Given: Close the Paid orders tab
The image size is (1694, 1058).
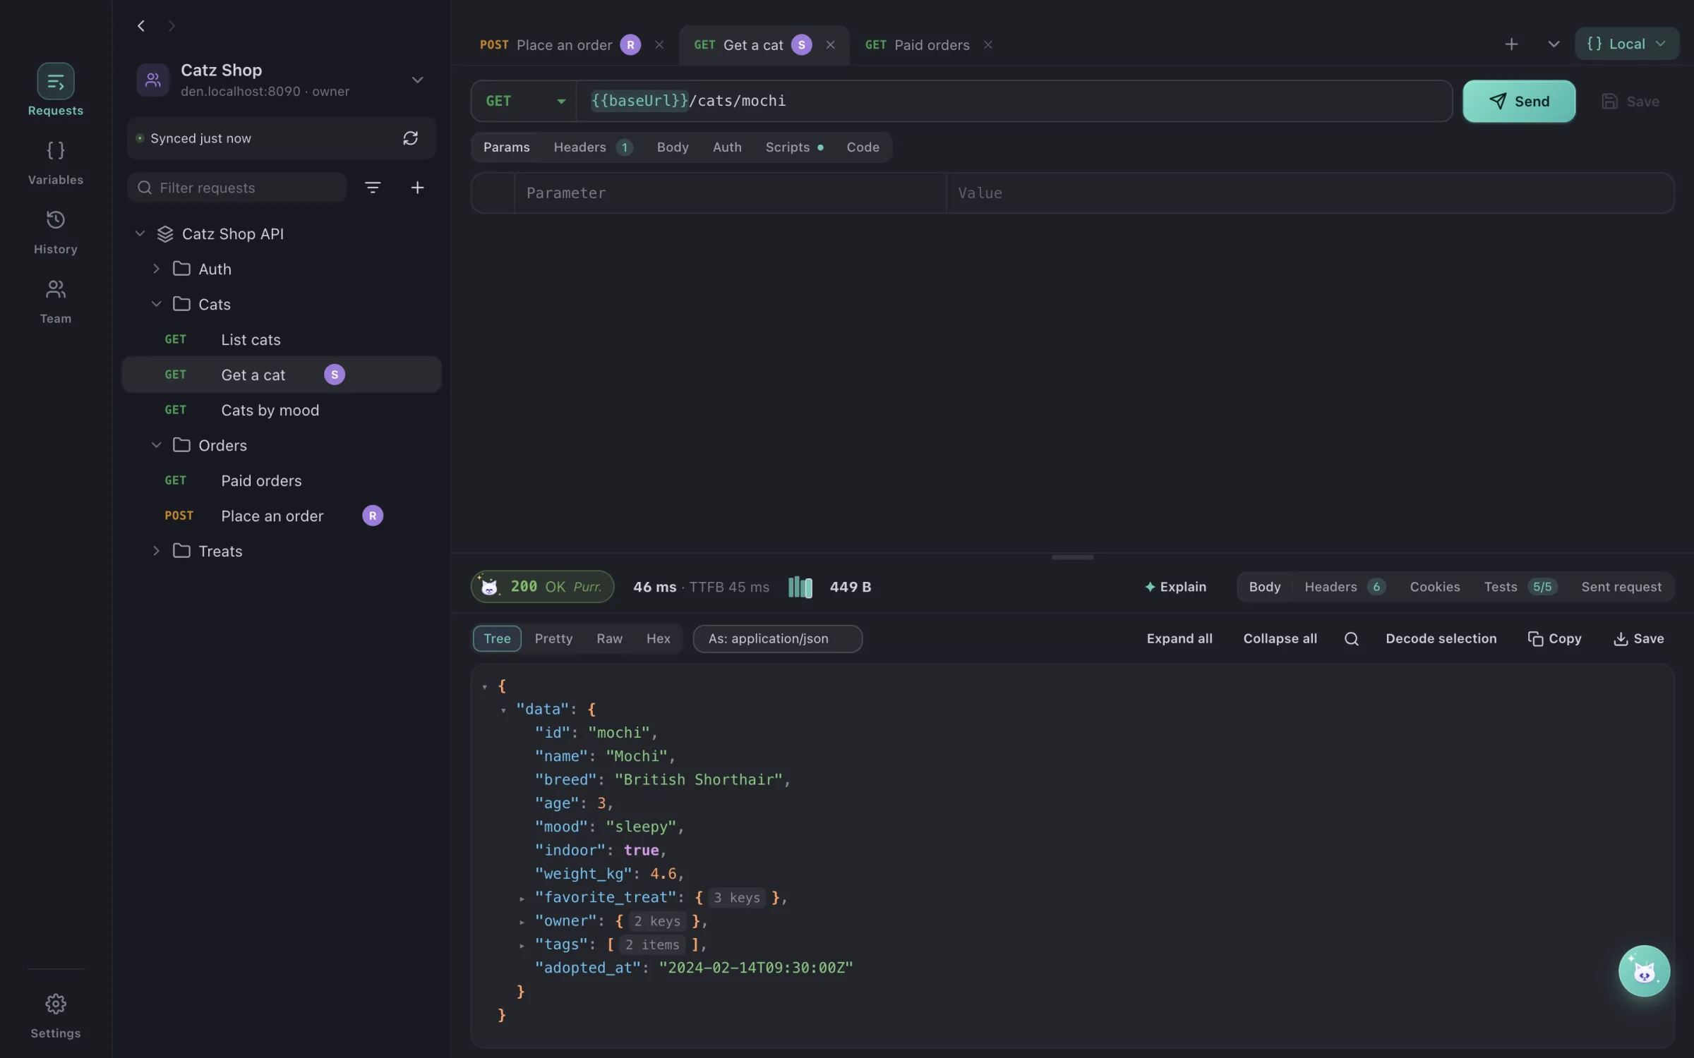Looking at the screenshot, I should (x=988, y=45).
